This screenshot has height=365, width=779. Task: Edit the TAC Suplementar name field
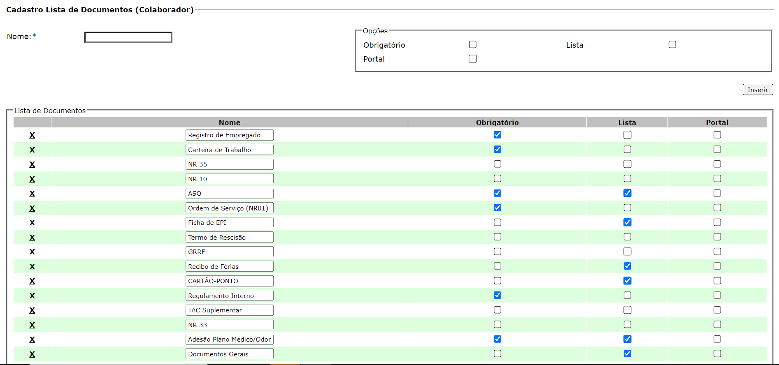point(229,310)
